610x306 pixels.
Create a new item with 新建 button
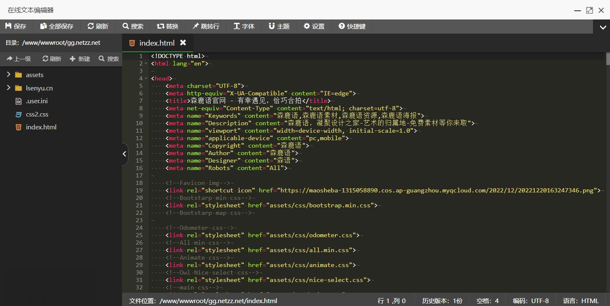[80, 59]
